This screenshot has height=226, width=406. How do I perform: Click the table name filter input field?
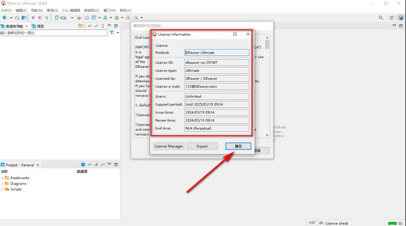click(54, 33)
